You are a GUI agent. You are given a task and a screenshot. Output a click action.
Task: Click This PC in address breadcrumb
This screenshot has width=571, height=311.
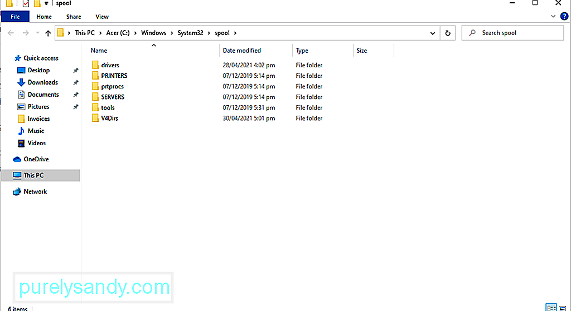click(85, 33)
